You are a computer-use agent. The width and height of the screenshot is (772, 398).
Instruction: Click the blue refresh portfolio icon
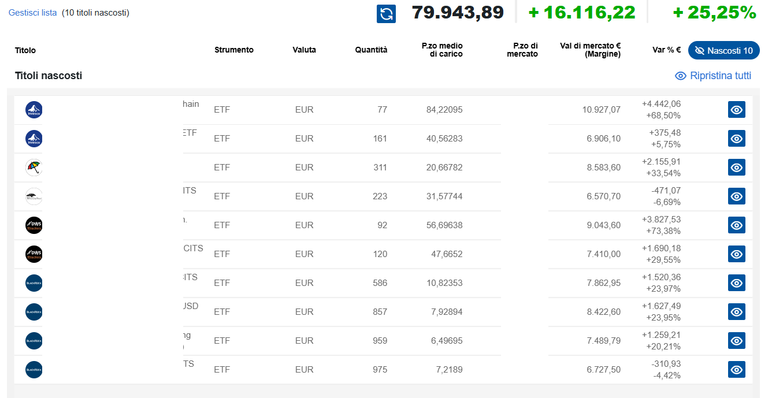tap(386, 14)
